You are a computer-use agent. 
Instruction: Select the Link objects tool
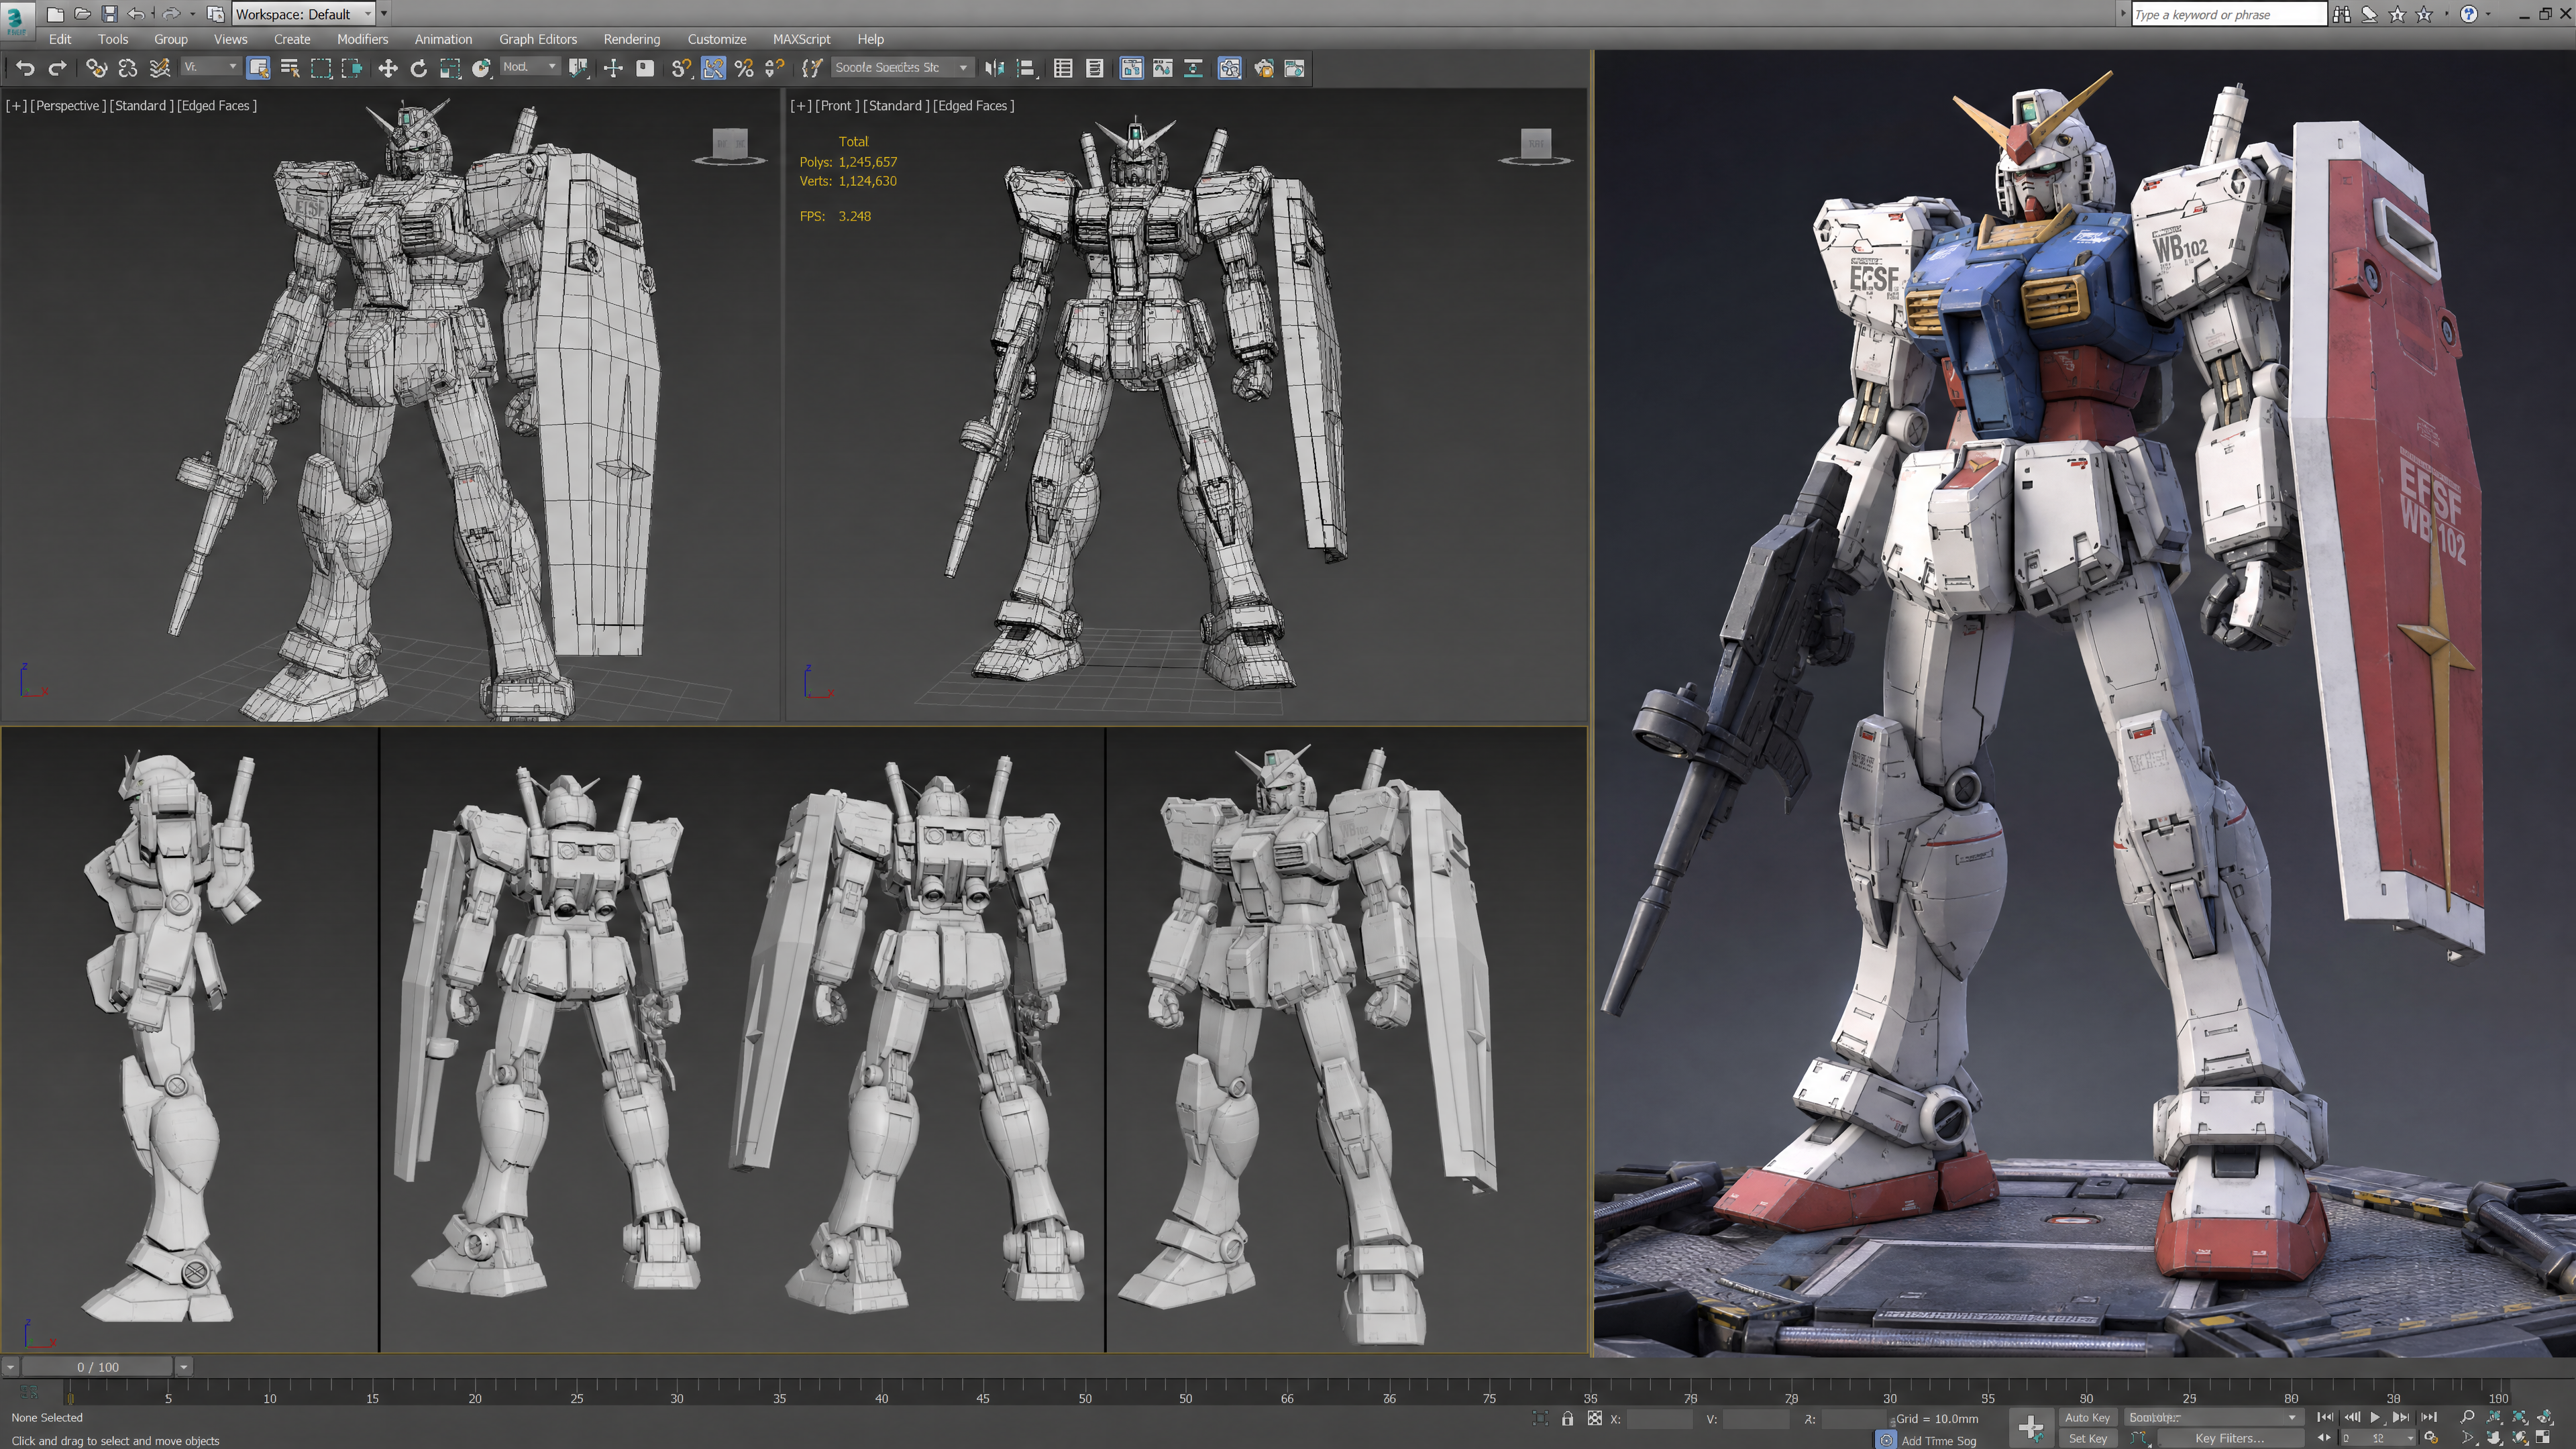pyautogui.click(x=96, y=68)
